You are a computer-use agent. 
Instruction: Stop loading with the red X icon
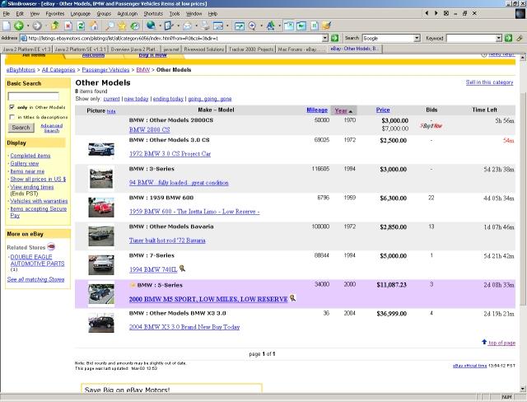pyautogui.click(x=68, y=26)
